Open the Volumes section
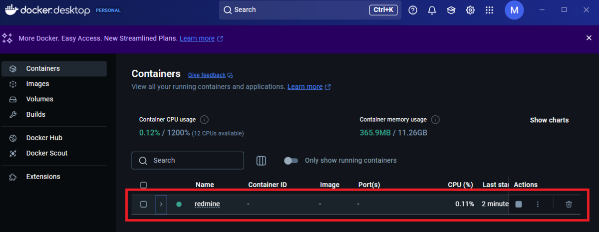This screenshot has width=599, height=232. point(53,99)
